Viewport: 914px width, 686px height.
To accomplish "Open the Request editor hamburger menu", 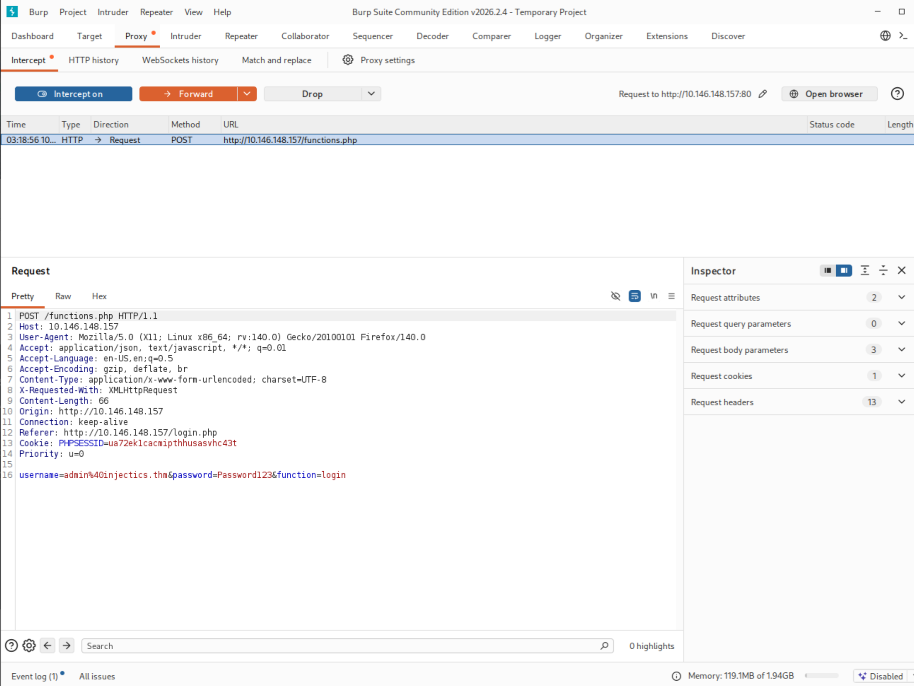I will (671, 296).
